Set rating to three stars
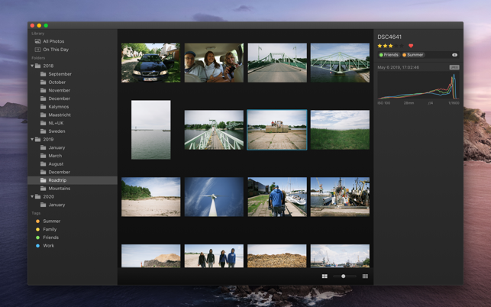 pyautogui.click(x=390, y=46)
